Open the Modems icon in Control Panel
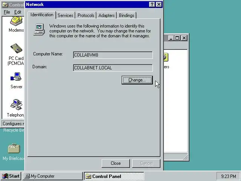This screenshot has width=241, height=181. point(16,21)
